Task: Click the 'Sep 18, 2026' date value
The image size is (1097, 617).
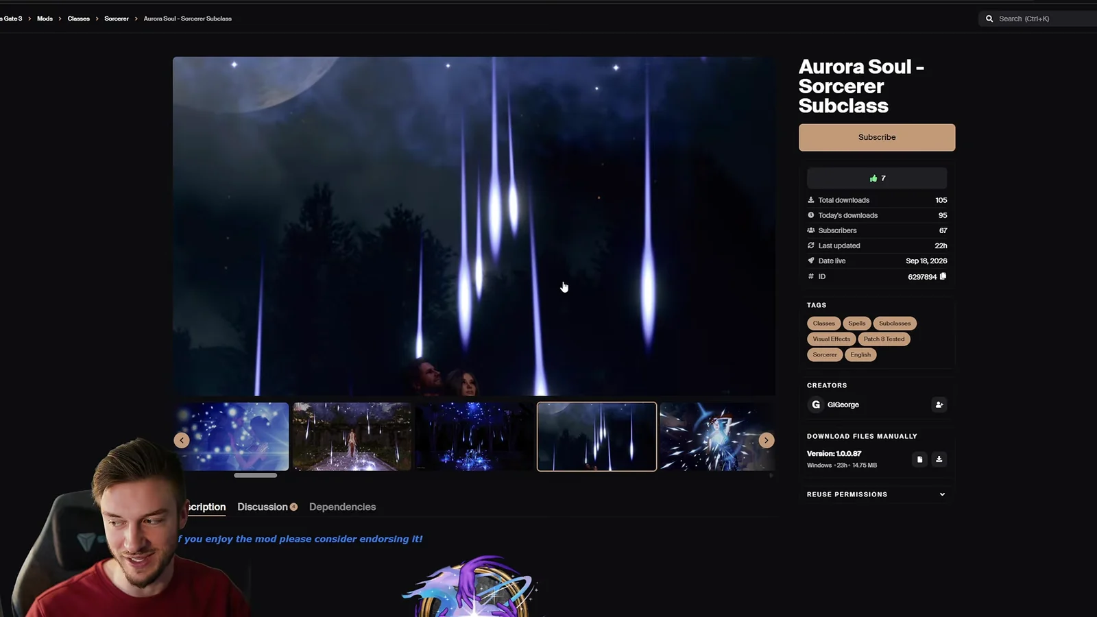Action: pos(926,261)
